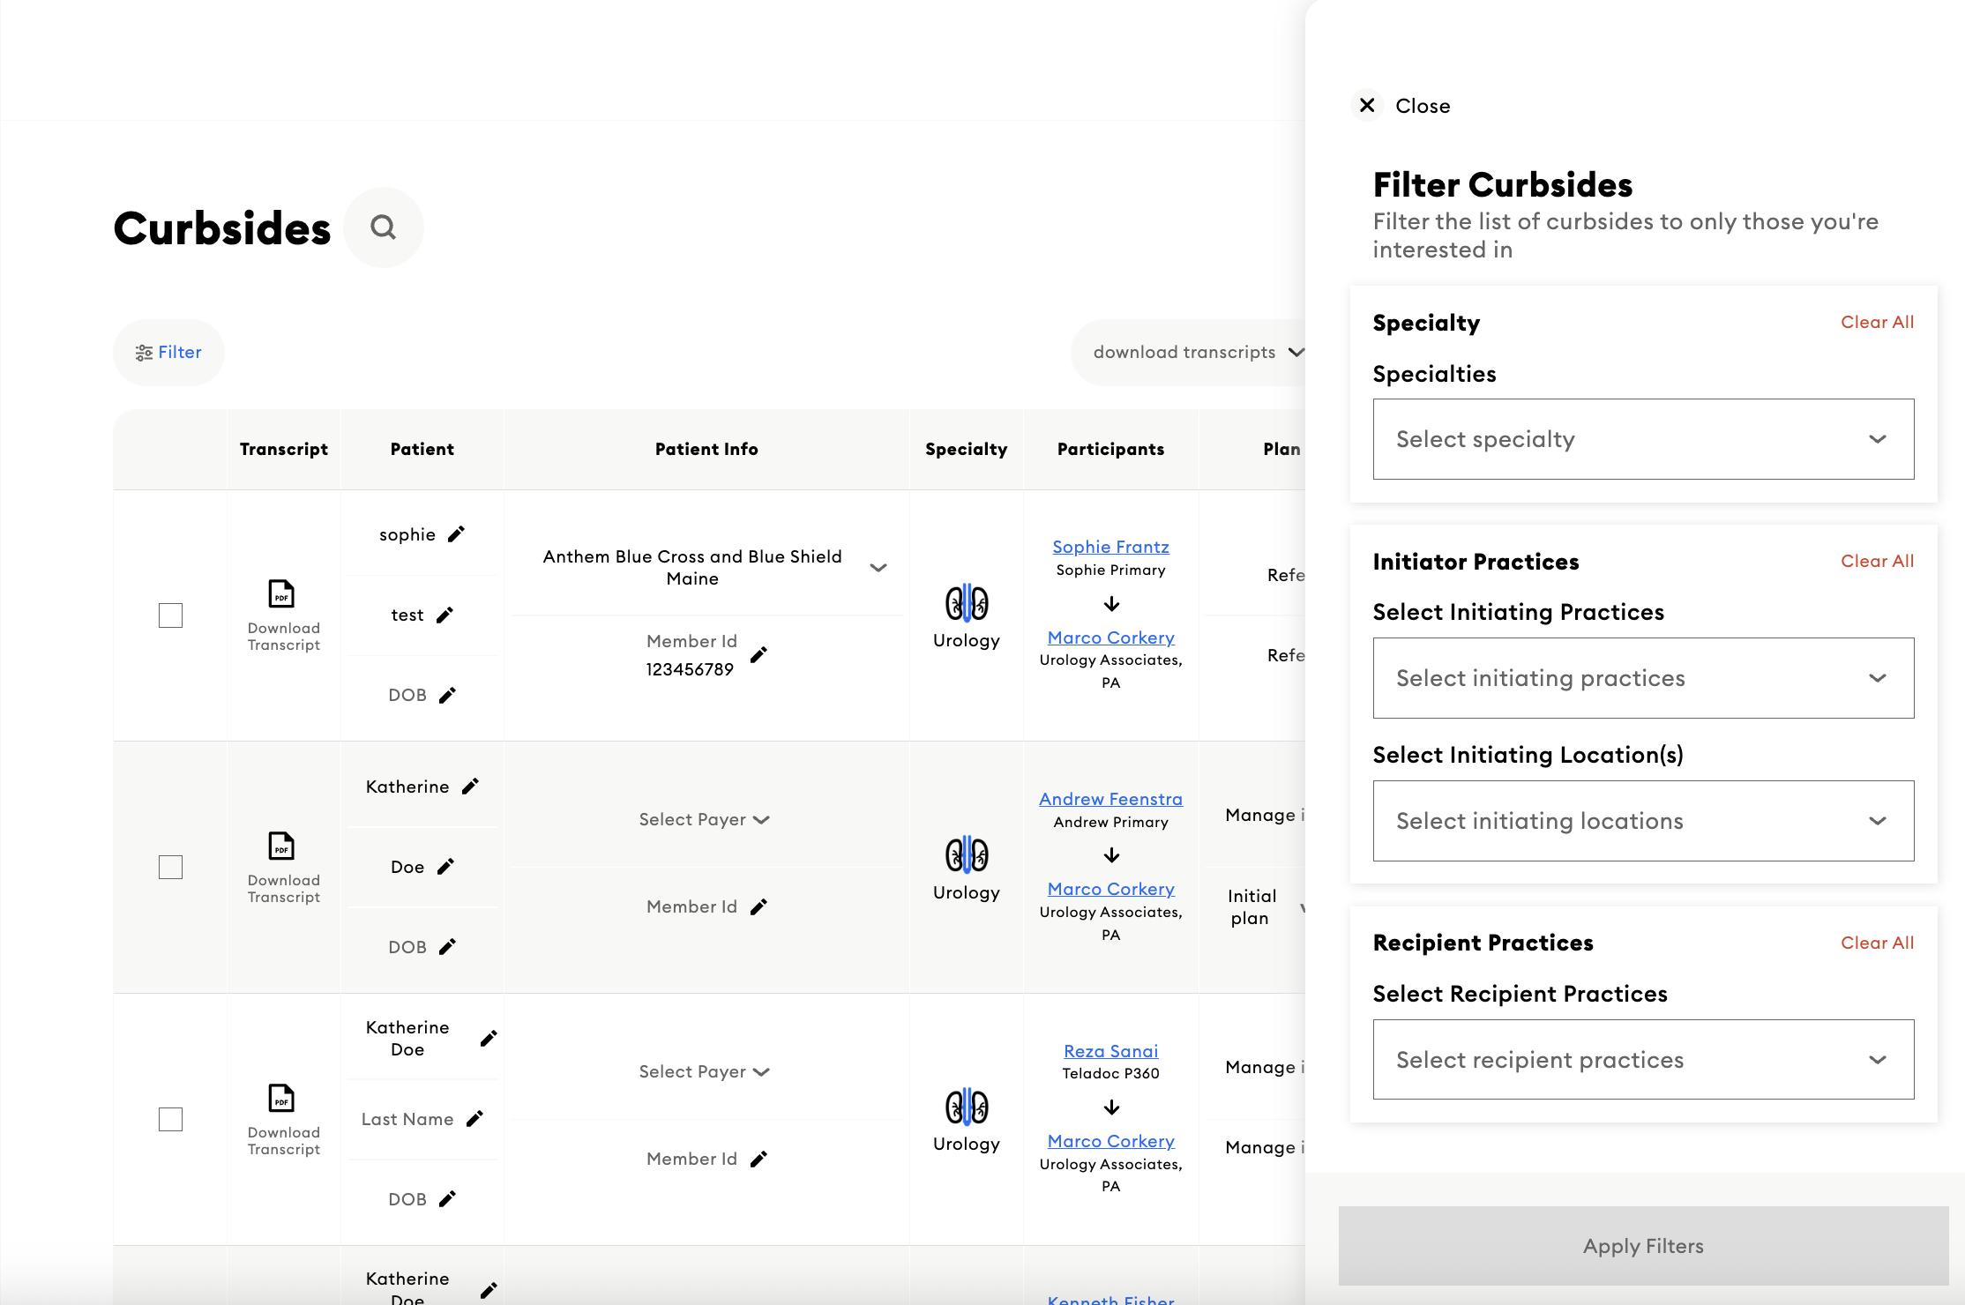1965x1305 pixels.
Task: Expand Select initiating practices dropdown
Action: (x=1642, y=678)
